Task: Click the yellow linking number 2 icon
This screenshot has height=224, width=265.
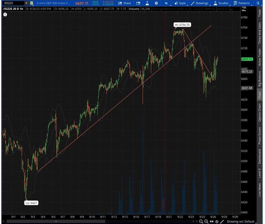Action: tap(32, 3)
